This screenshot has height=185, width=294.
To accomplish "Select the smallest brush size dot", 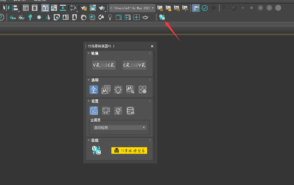I will pyautogui.click(x=243, y=8).
